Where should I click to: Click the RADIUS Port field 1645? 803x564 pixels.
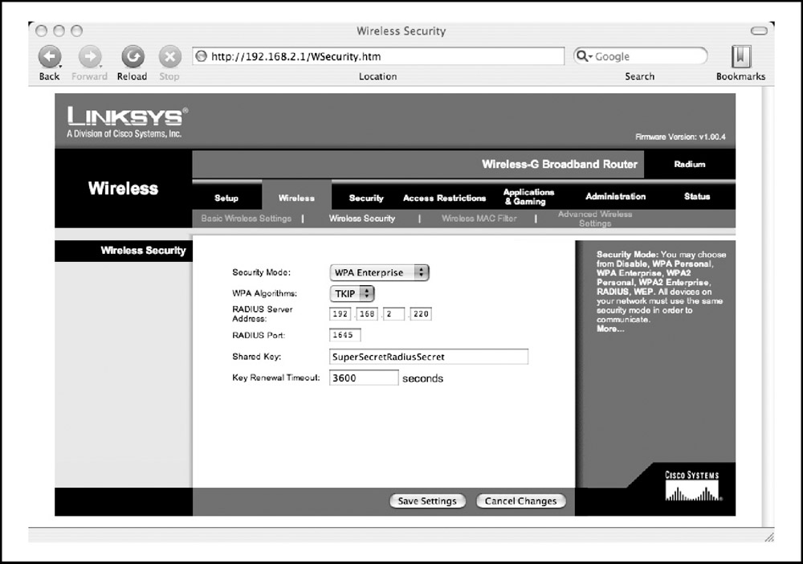(345, 335)
